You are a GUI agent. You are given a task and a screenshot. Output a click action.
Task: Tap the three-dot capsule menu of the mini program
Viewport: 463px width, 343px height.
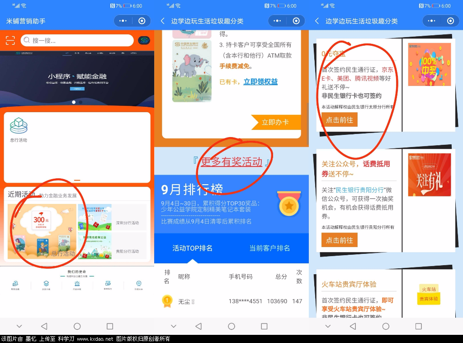(x=124, y=21)
